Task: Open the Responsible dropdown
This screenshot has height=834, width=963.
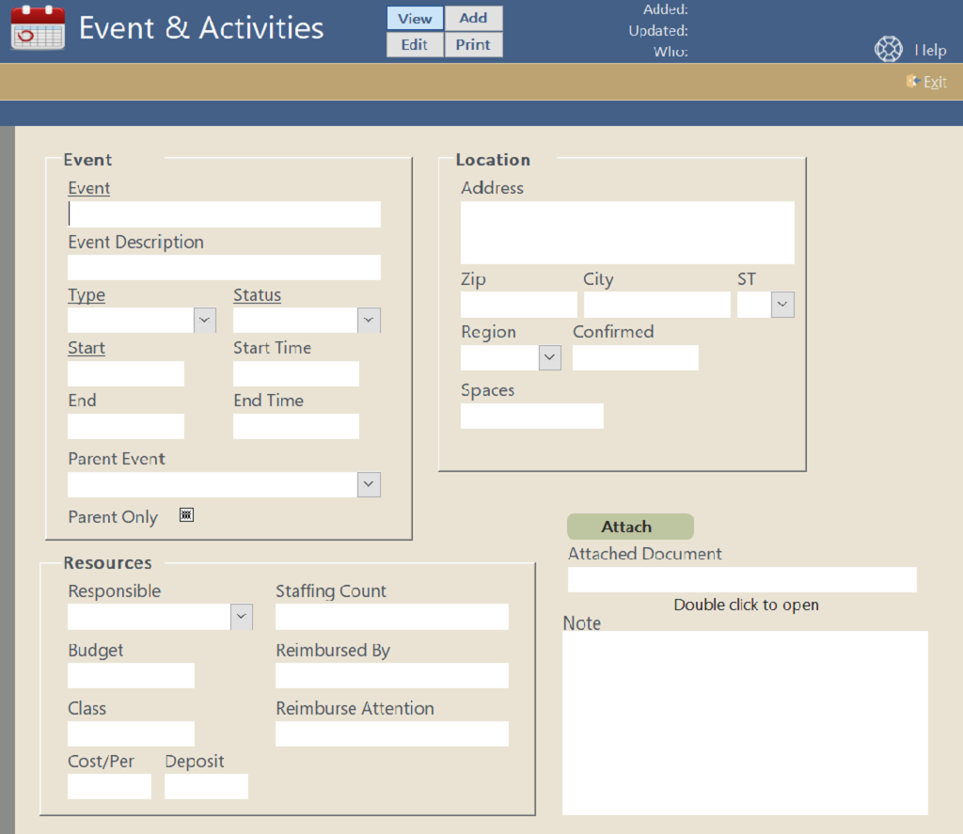Action: pyautogui.click(x=242, y=617)
